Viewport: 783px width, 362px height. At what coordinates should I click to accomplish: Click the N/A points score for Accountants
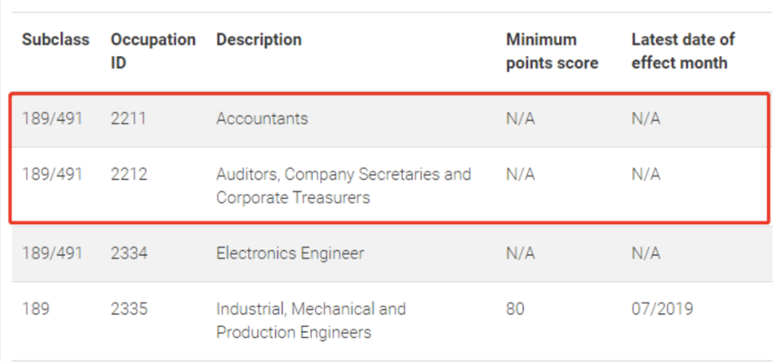pos(521,118)
